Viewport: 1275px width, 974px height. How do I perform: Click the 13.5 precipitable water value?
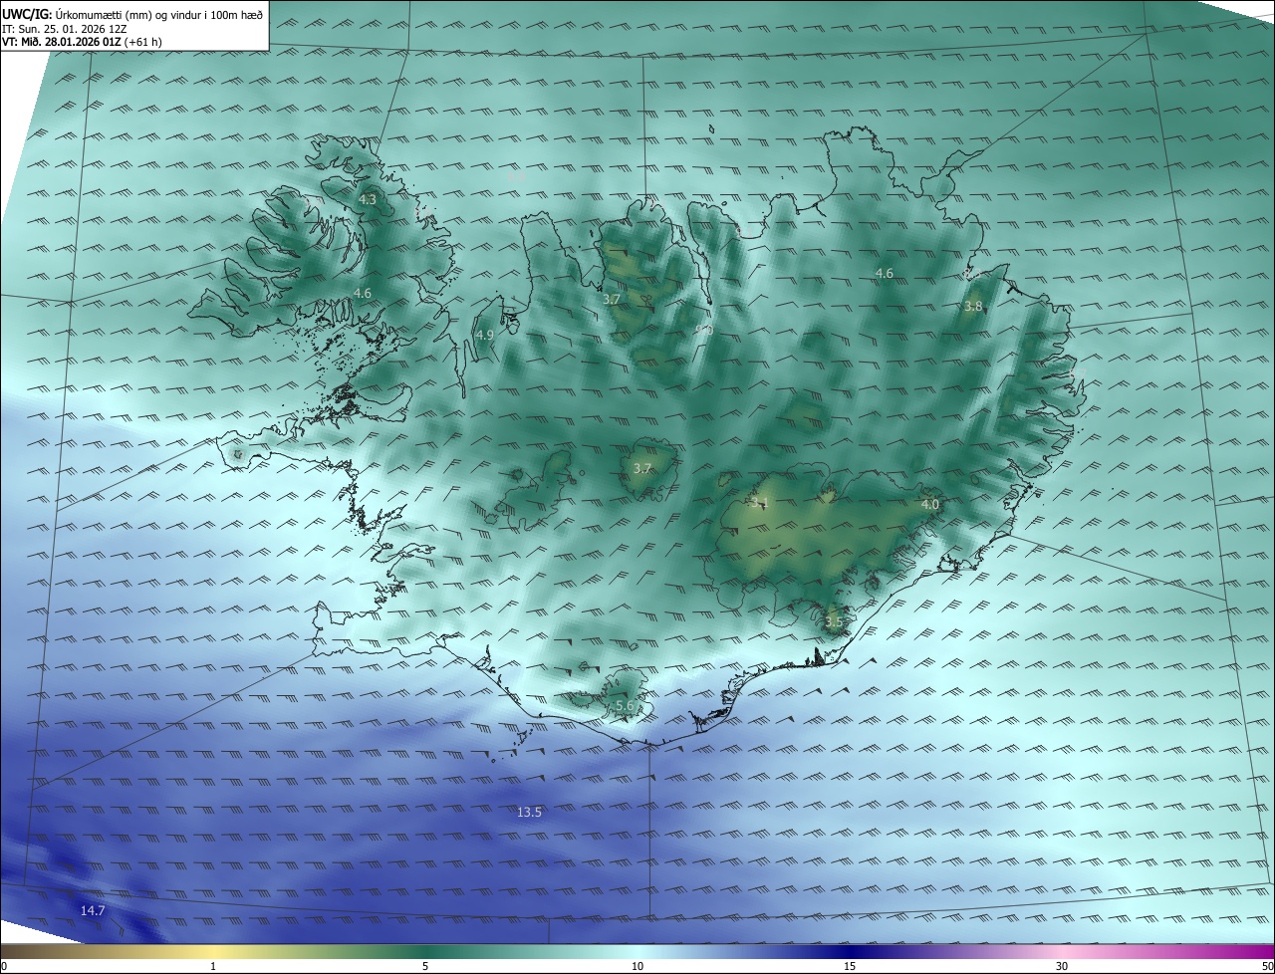529,813
